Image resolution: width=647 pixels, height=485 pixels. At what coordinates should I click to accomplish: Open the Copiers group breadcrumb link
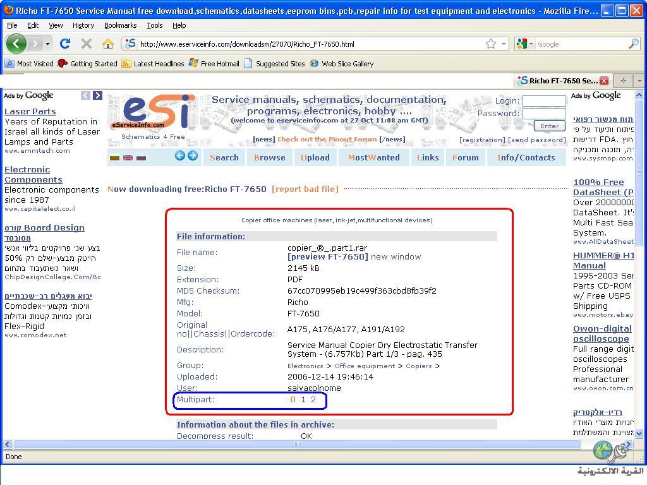click(419, 366)
